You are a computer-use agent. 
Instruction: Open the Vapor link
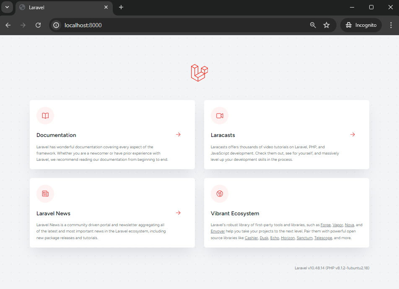click(x=338, y=225)
